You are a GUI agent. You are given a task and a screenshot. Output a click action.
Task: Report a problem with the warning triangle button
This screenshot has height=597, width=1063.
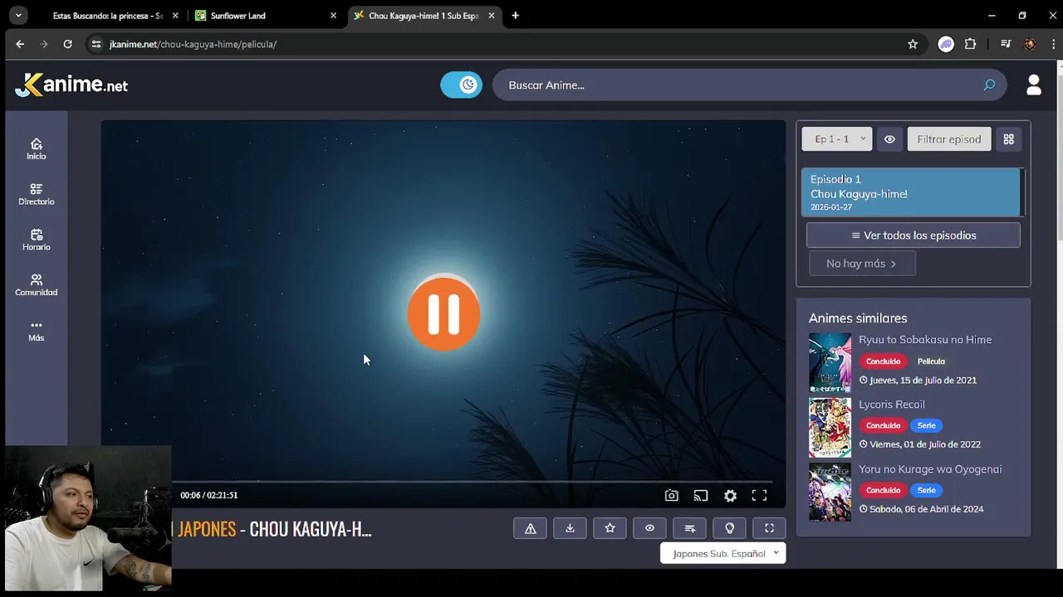[x=530, y=528]
